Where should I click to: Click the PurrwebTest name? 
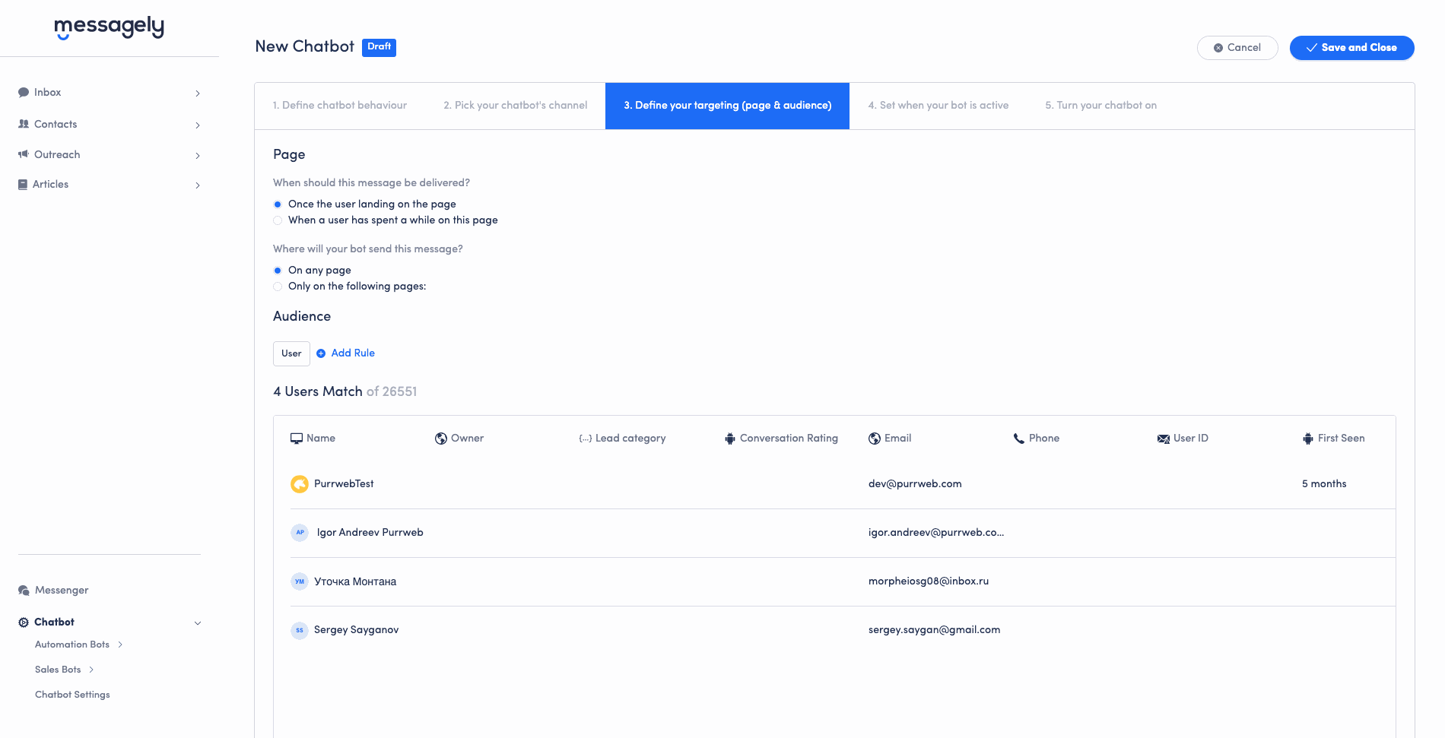(344, 484)
